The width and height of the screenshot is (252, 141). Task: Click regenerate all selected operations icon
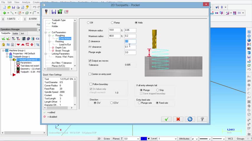(x=14, y=39)
